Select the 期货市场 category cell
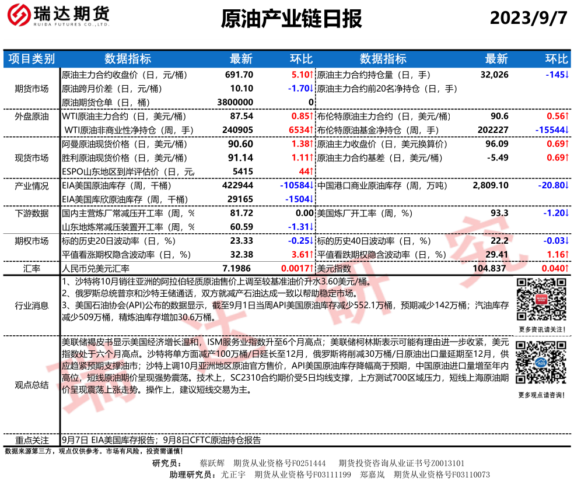 coord(32,89)
